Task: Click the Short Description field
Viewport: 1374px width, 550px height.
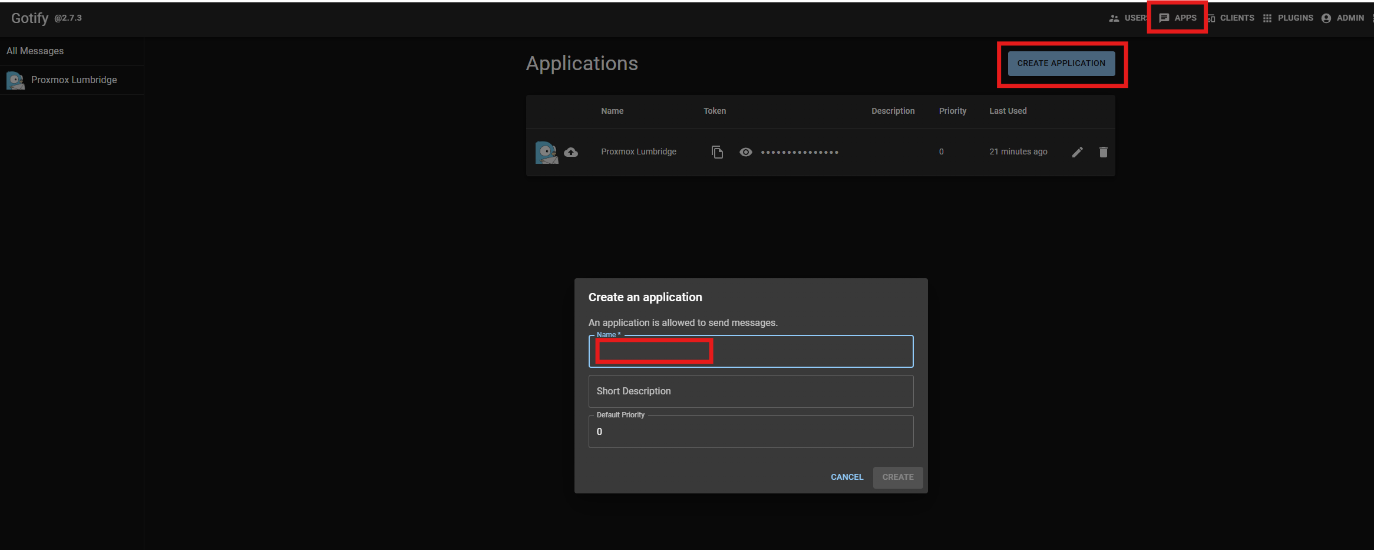Action: 751,391
